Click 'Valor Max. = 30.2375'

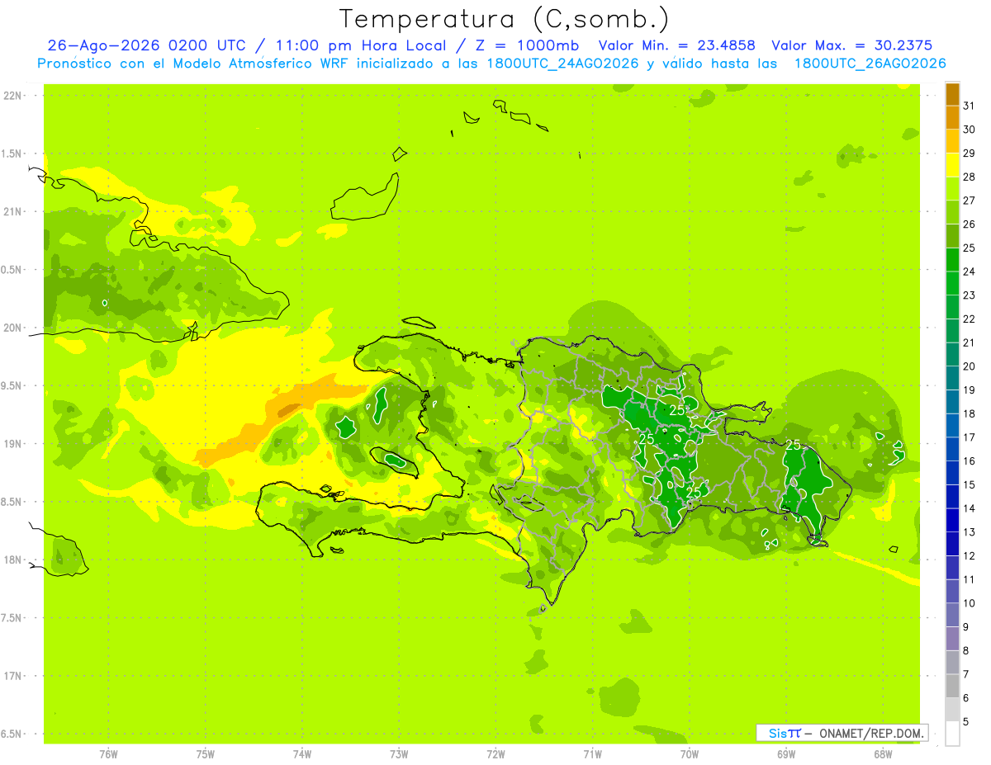point(852,45)
